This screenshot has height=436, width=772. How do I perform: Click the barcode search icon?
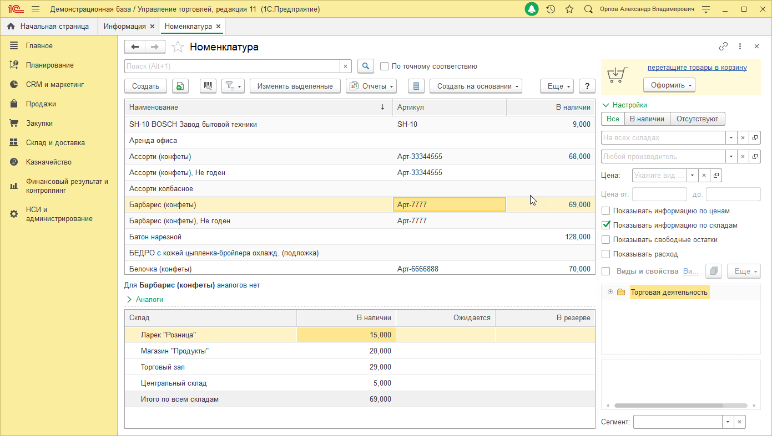[208, 86]
